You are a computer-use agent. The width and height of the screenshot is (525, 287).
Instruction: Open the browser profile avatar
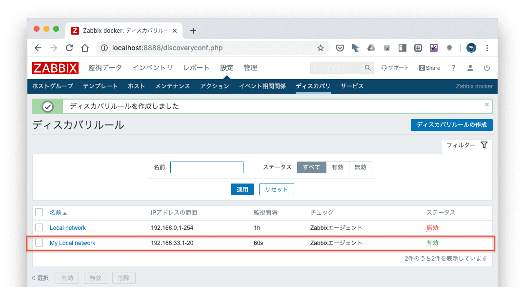[471, 48]
